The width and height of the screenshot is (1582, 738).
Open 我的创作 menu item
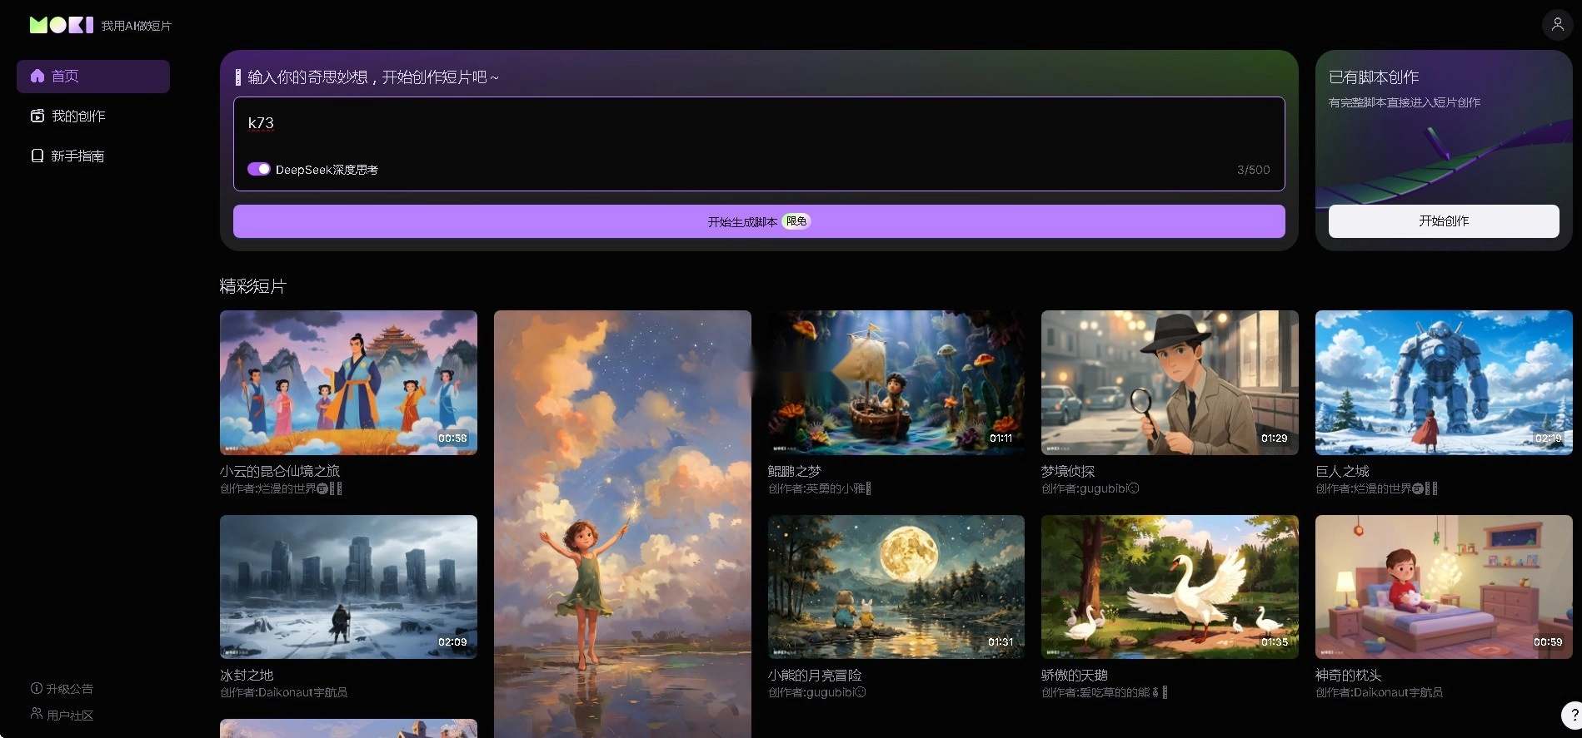(x=78, y=116)
